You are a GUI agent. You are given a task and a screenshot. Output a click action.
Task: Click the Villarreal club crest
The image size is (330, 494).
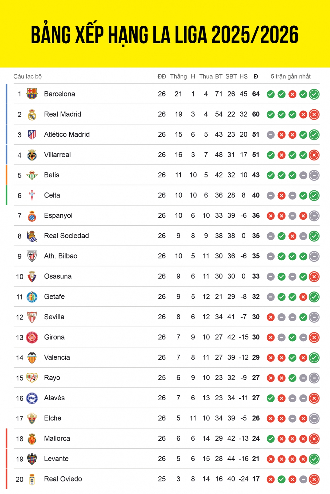tap(32, 155)
